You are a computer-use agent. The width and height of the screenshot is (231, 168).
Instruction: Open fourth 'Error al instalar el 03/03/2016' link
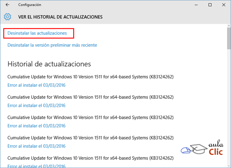pyautogui.click(x=36, y=146)
